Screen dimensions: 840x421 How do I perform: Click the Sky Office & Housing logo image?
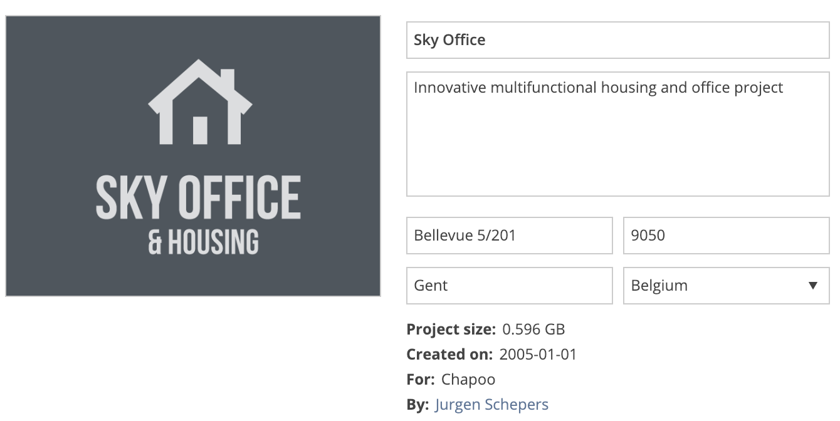tap(193, 156)
